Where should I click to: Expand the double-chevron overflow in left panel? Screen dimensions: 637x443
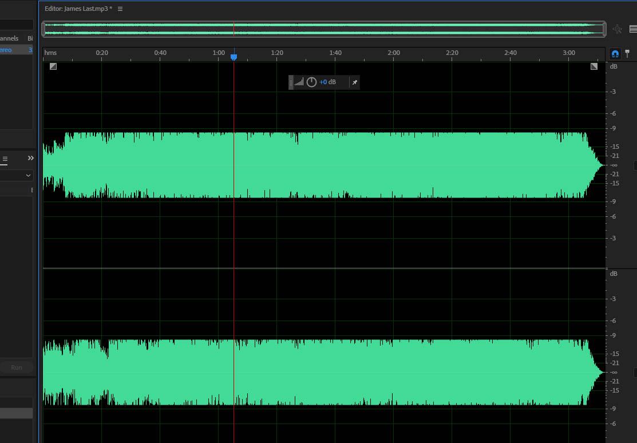pyautogui.click(x=31, y=158)
